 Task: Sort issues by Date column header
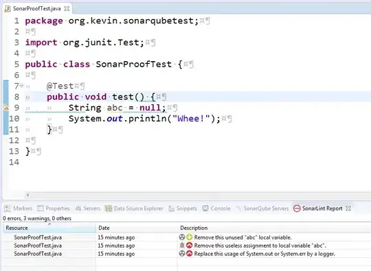coord(137,228)
